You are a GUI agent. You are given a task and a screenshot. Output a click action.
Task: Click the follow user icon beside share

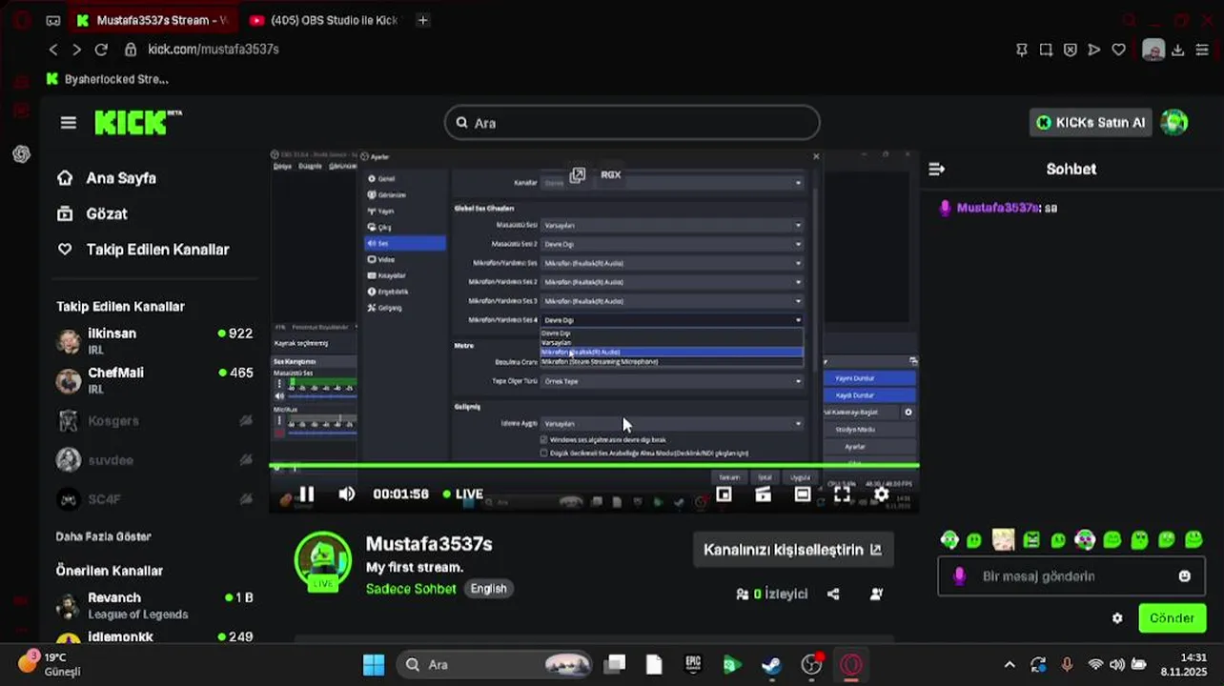click(876, 594)
